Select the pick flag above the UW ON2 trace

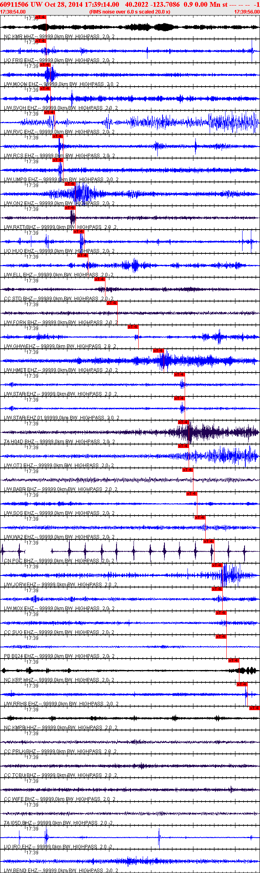[70, 184]
